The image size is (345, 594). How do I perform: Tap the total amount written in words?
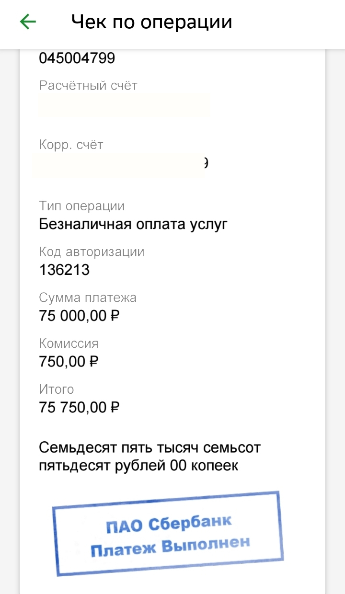(149, 457)
